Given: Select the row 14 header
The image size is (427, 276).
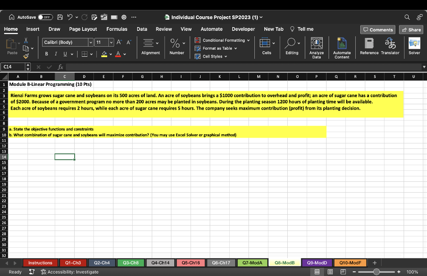Looking at the screenshot, I should 4,157.
